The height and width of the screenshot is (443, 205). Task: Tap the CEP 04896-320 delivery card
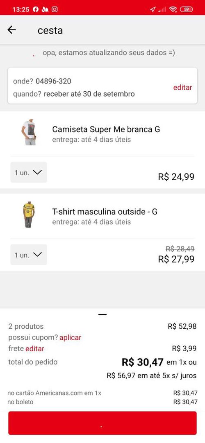102,86
